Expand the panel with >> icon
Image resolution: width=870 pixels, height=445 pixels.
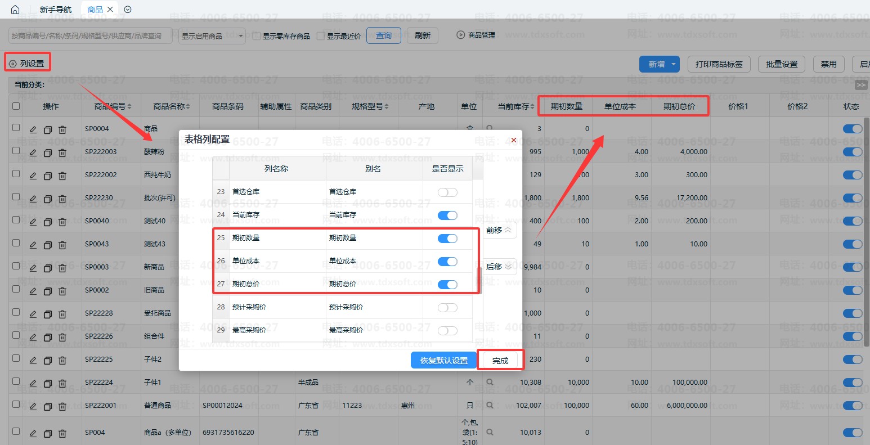860,85
